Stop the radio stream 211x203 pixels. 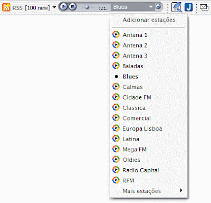tap(72, 7)
